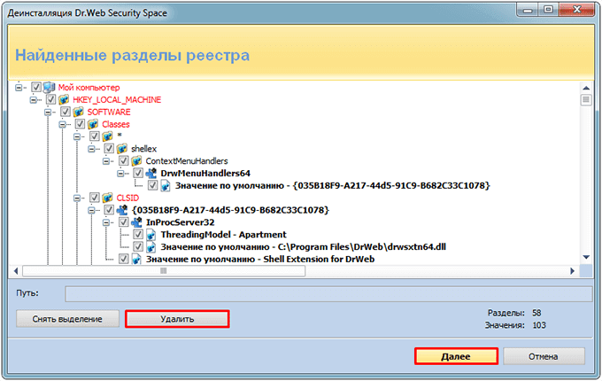Select the C:\Program Files\DrWeb\drwsxtn64.dll row text

coord(304,246)
